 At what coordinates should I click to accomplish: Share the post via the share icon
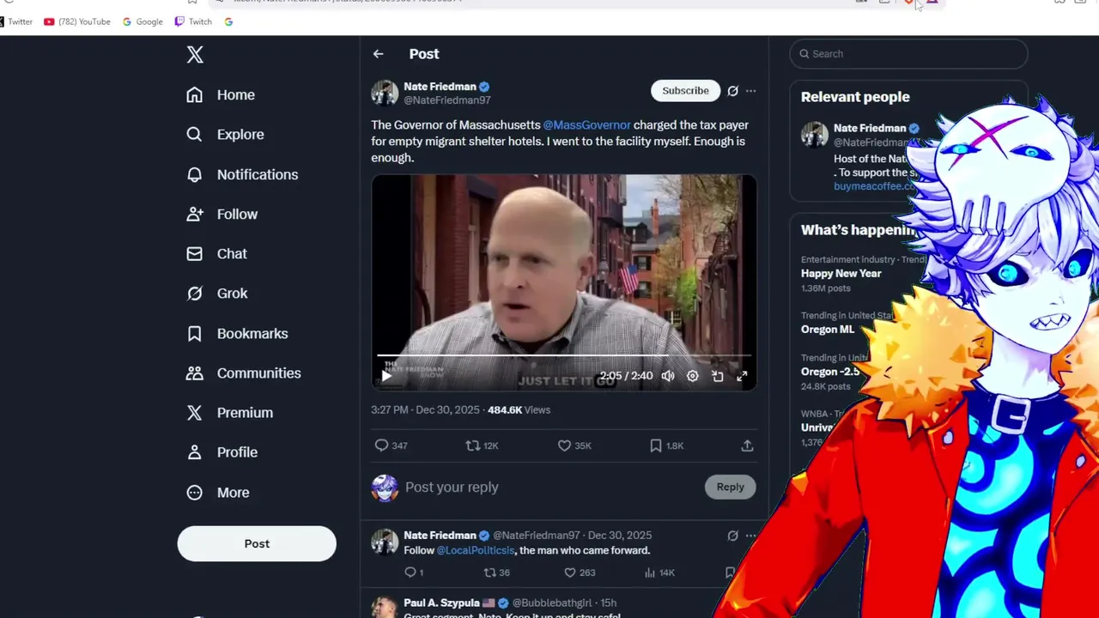click(747, 445)
